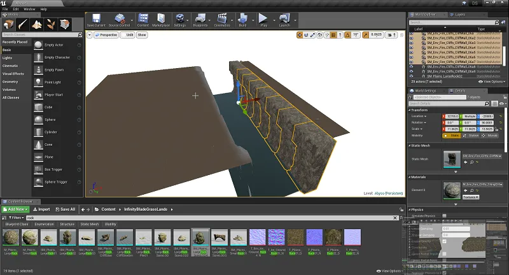Reset Location to default arrow
This screenshot has height=275, width=509.
(x=501, y=116)
